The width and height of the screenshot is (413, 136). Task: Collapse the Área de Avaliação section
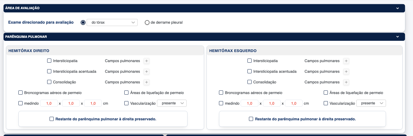click(x=398, y=8)
